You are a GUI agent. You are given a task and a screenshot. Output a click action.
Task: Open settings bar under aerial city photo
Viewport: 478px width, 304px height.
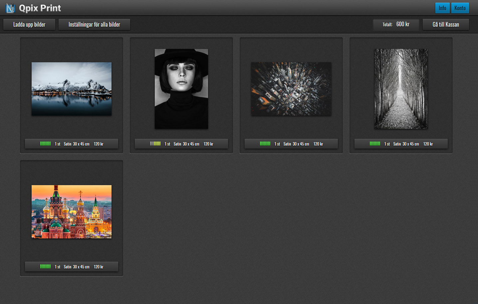tap(291, 144)
